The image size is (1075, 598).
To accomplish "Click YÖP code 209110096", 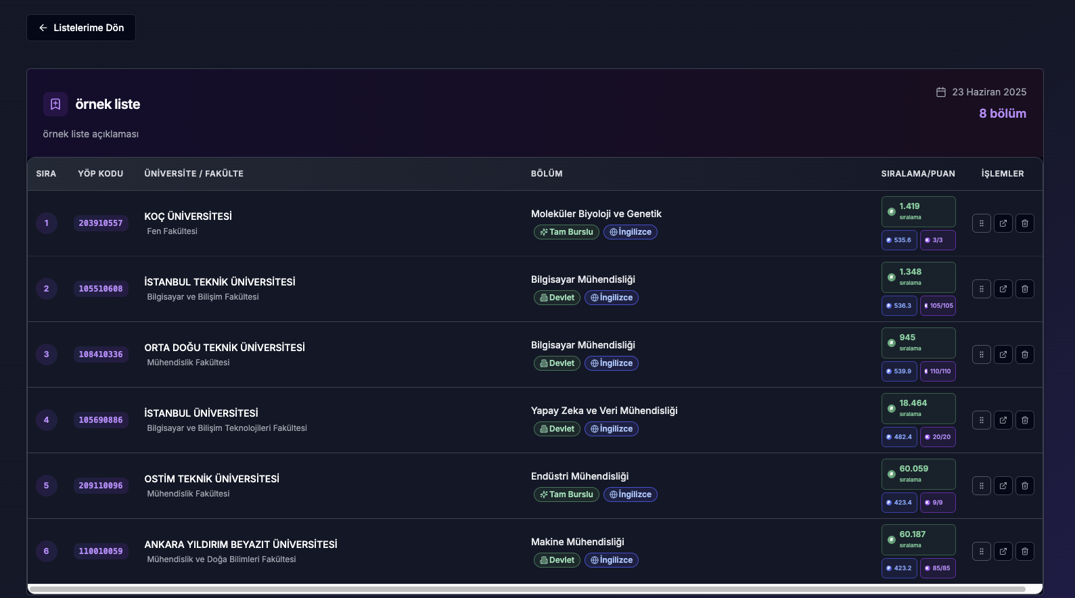I will coord(101,486).
